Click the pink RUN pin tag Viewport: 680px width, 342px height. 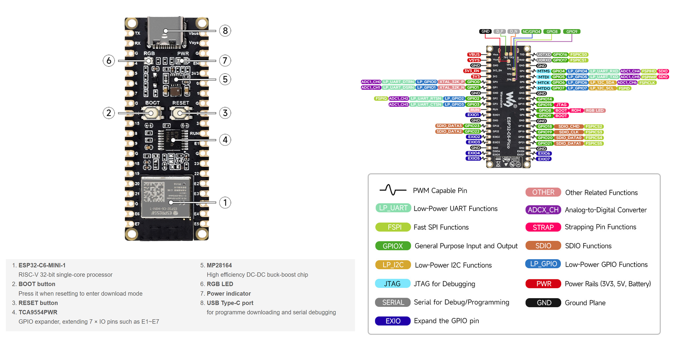[x=475, y=109]
